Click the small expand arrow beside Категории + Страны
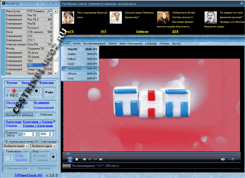Screen dimensions: 245x178 point(55,121)
